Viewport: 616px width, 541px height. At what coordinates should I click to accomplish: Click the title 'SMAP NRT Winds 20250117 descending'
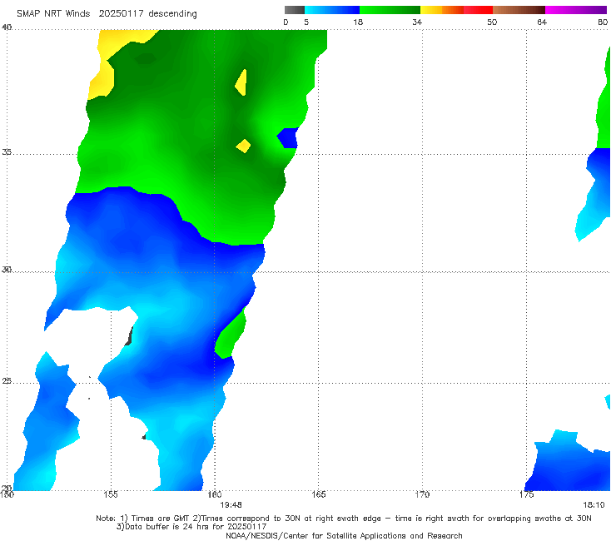point(107,13)
